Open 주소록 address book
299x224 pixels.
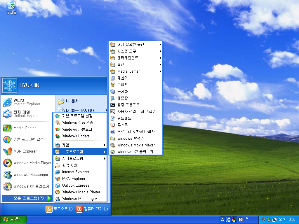point(135,125)
